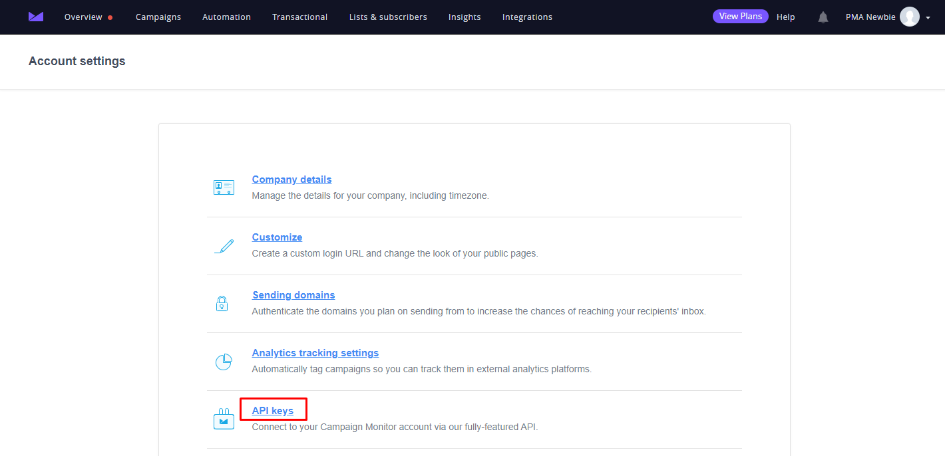Click the Sending domains padlock icon

coord(222,304)
